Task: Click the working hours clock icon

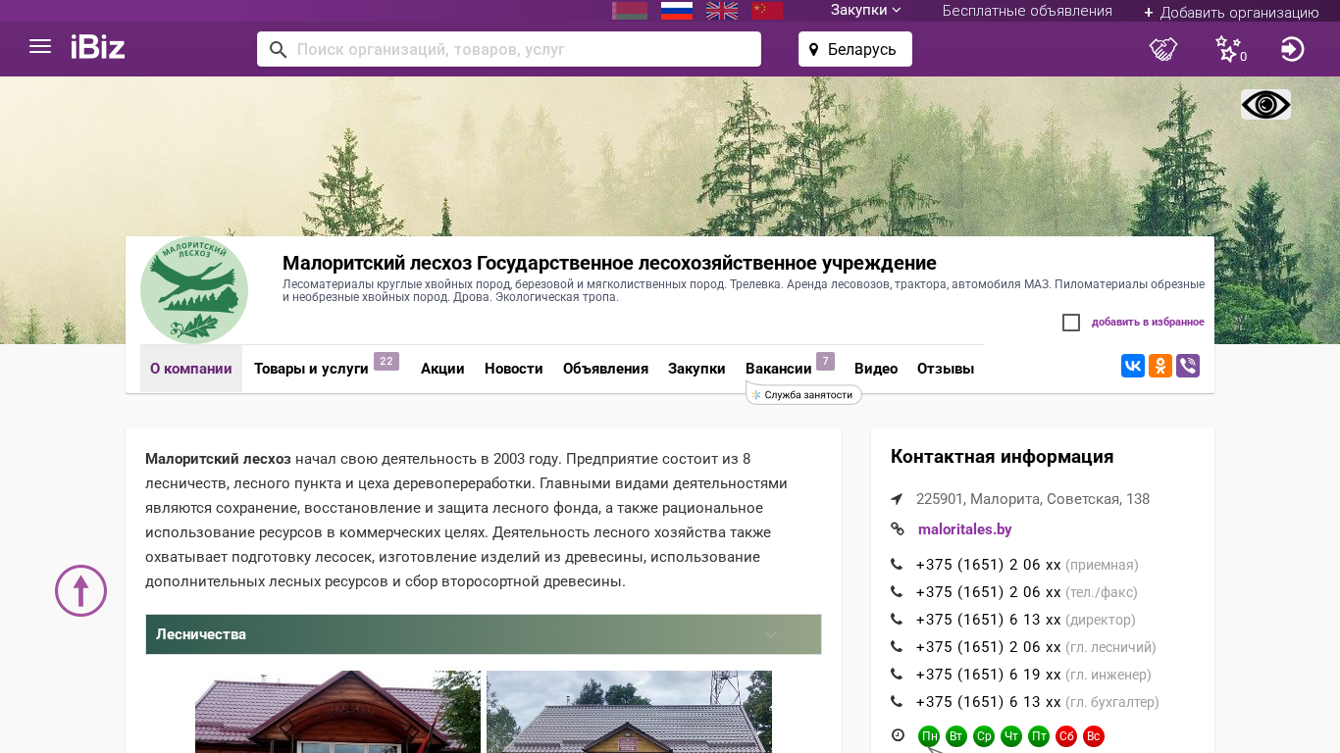Action: pyautogui.click(x=898, y=735)
